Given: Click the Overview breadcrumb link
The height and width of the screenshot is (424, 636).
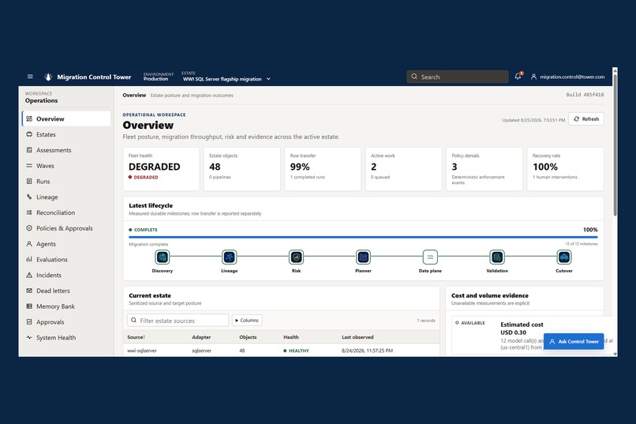Looking at the screenshot, I should (x=134, y=95).
